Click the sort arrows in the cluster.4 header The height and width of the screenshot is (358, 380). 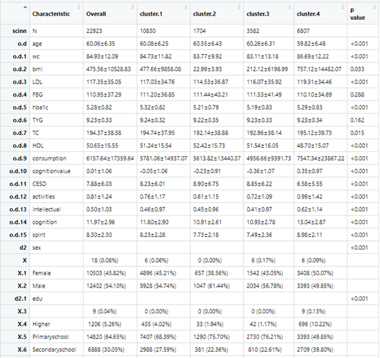pos(343,7)
